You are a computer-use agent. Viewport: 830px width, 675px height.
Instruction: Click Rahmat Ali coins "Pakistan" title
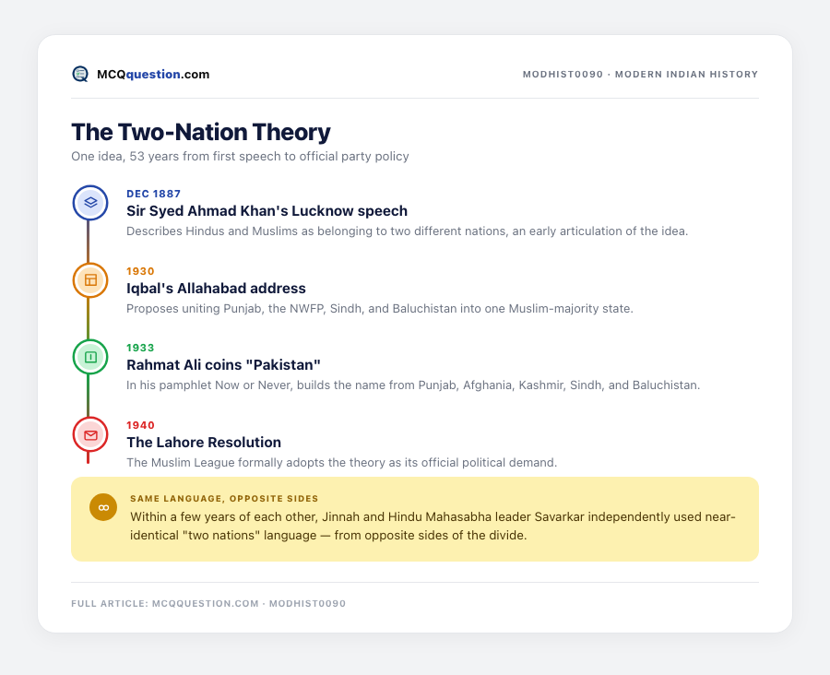(x=223, y=365)
